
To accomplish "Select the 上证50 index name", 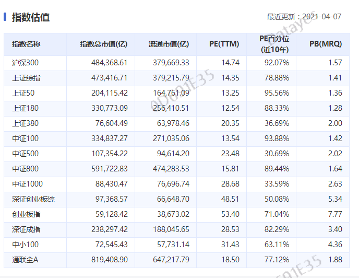I will (x=23, y=93).
